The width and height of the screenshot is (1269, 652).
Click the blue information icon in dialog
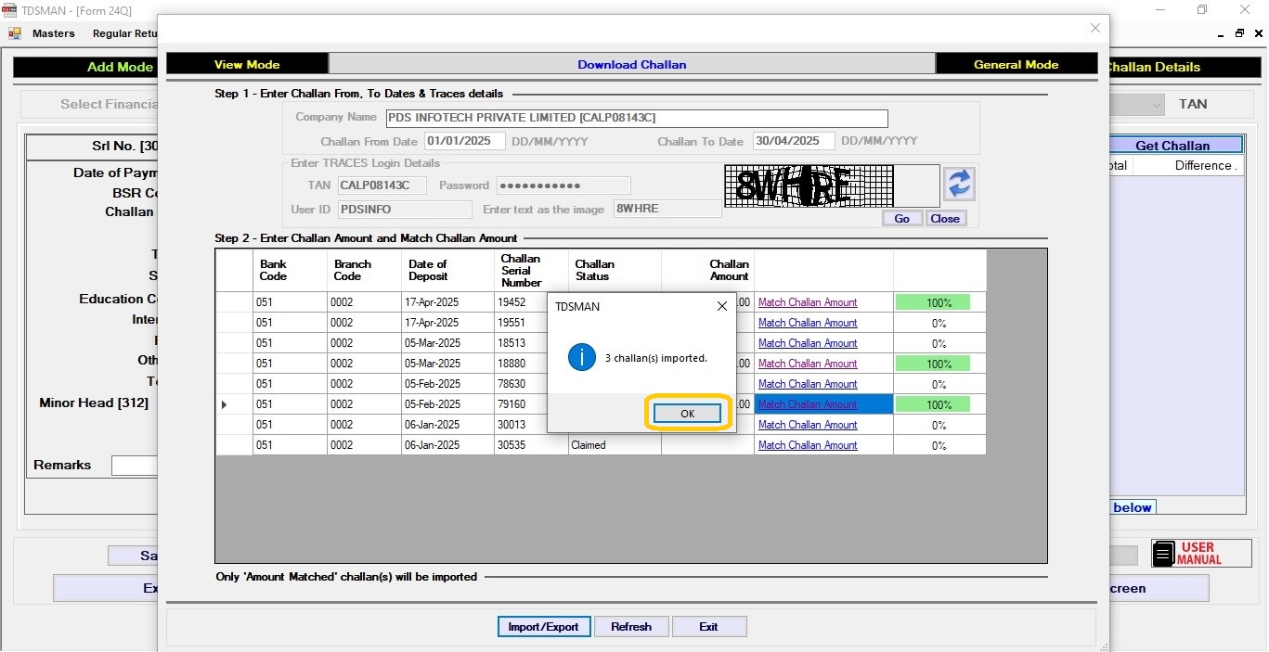click(x=581, y=357)
